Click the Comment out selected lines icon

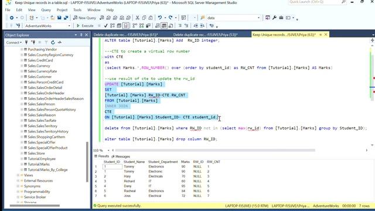(x=180, y=26)
